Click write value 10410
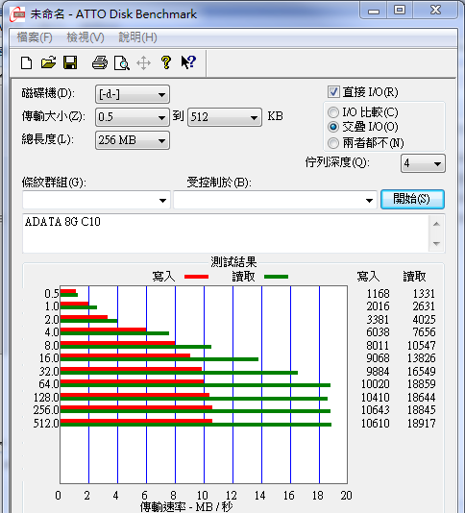The width and height of the screenshot is (465, 513). tap(376, 397)
